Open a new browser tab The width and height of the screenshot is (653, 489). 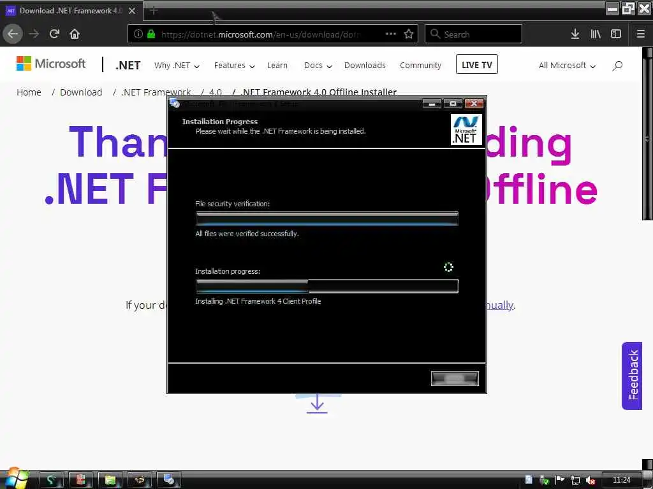(154, 10)
